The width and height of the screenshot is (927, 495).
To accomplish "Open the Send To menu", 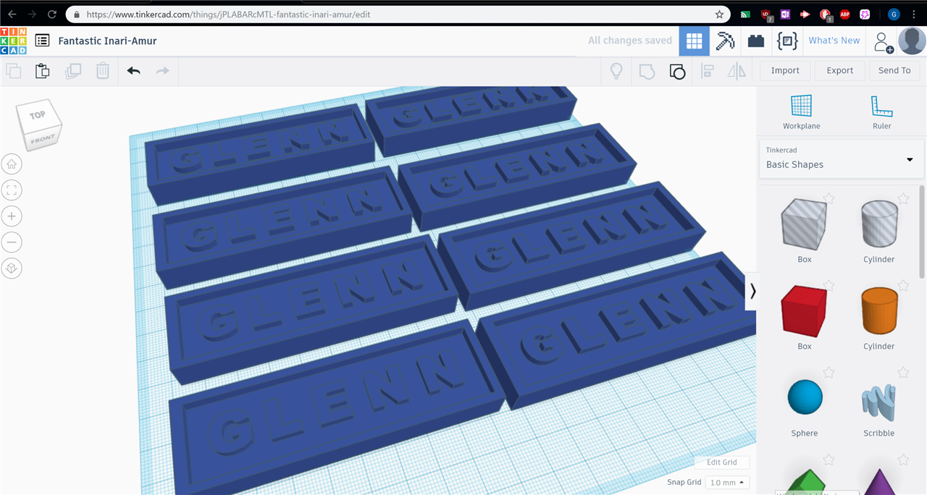I will [894, 71].
